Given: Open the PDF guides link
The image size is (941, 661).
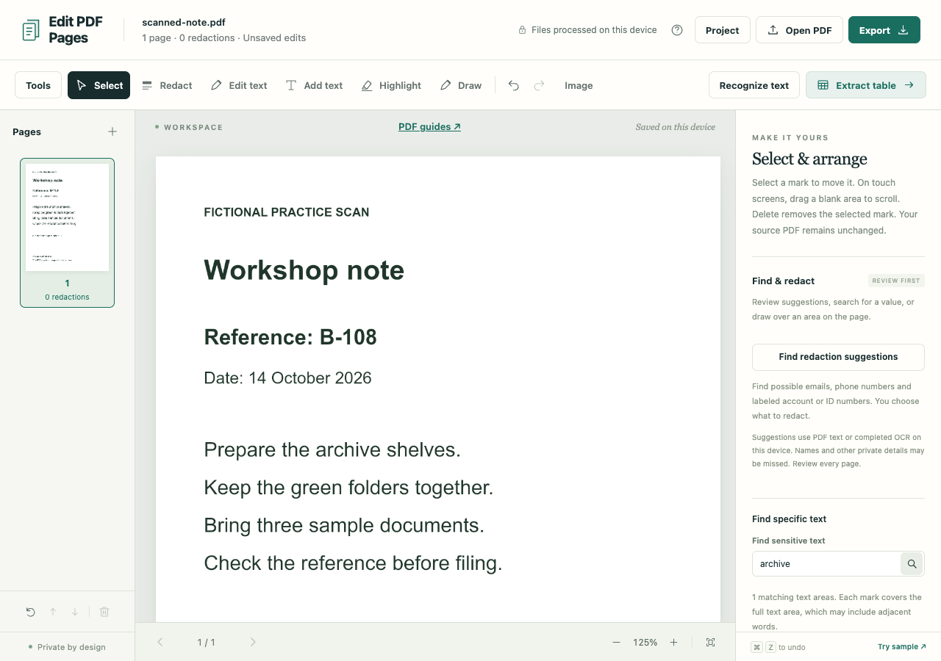Looking at the screenshot, I should pos(429,127).
